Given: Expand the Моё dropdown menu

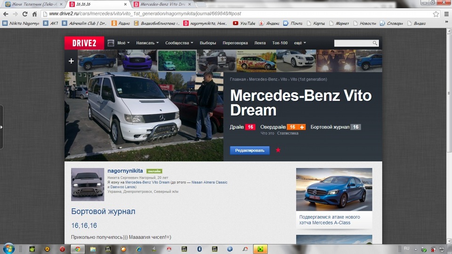Looking at the screenshot, I should [123, 43].
